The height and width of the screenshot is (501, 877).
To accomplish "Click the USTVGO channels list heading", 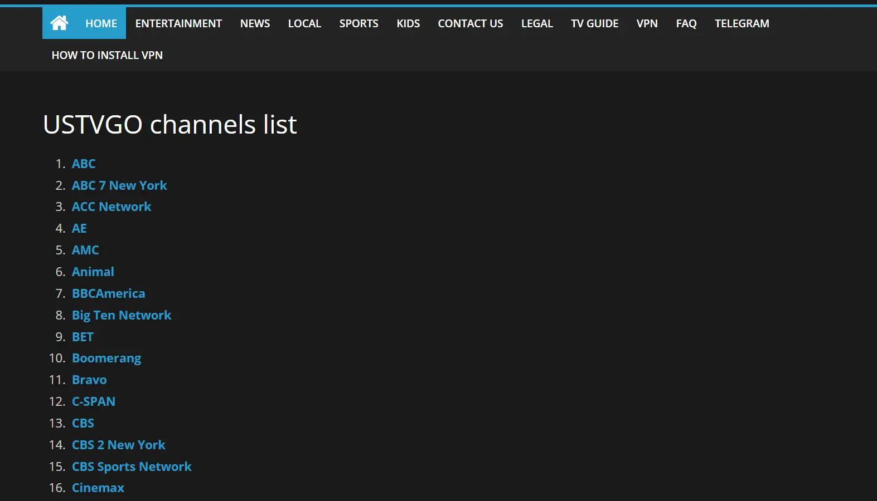I will 170,124.
